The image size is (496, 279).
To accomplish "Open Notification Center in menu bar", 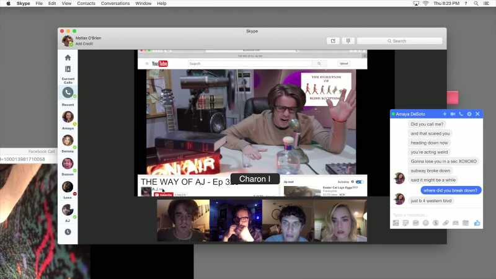I will [x=486, y=4].
